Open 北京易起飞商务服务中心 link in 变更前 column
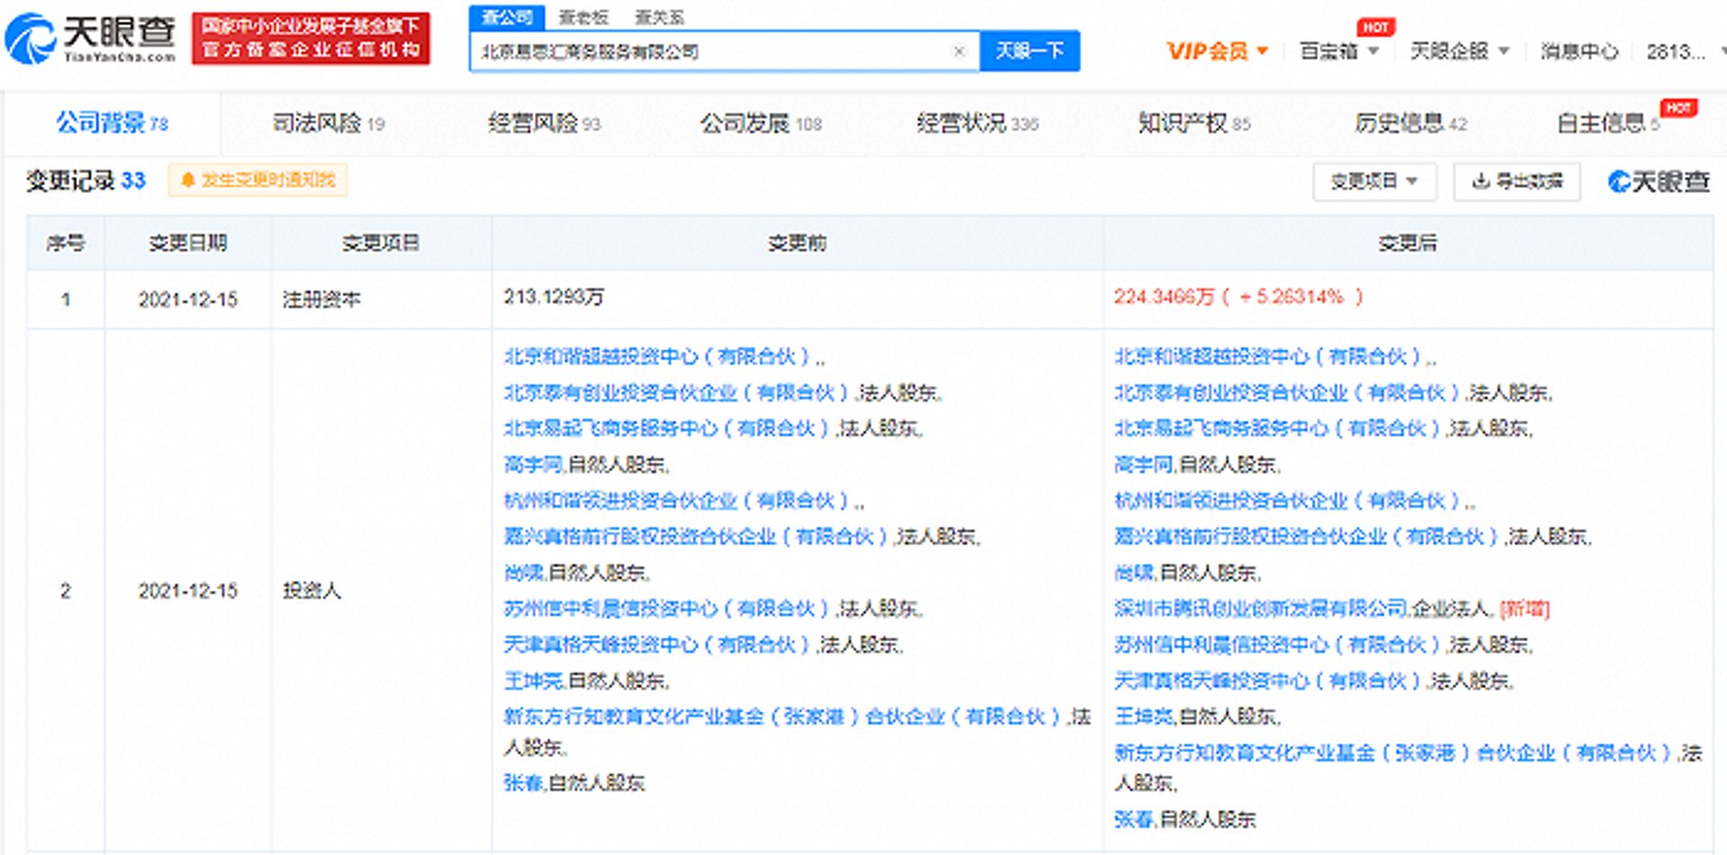Image resolution: width=1727 pixels, height=855 pixels. pos(666,429)
